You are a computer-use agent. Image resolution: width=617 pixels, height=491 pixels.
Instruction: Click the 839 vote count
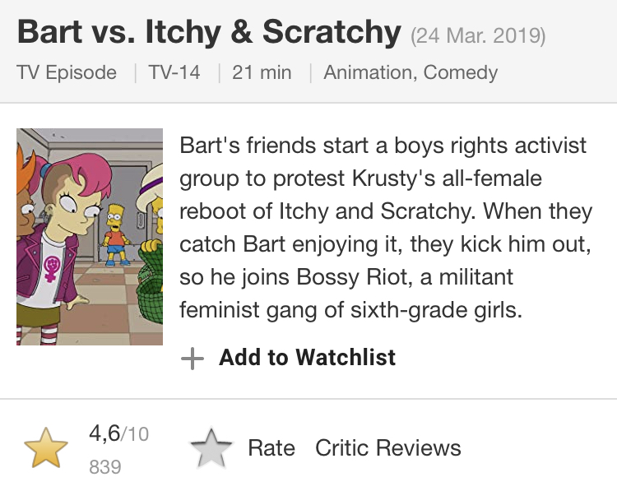tap(104, 467)
